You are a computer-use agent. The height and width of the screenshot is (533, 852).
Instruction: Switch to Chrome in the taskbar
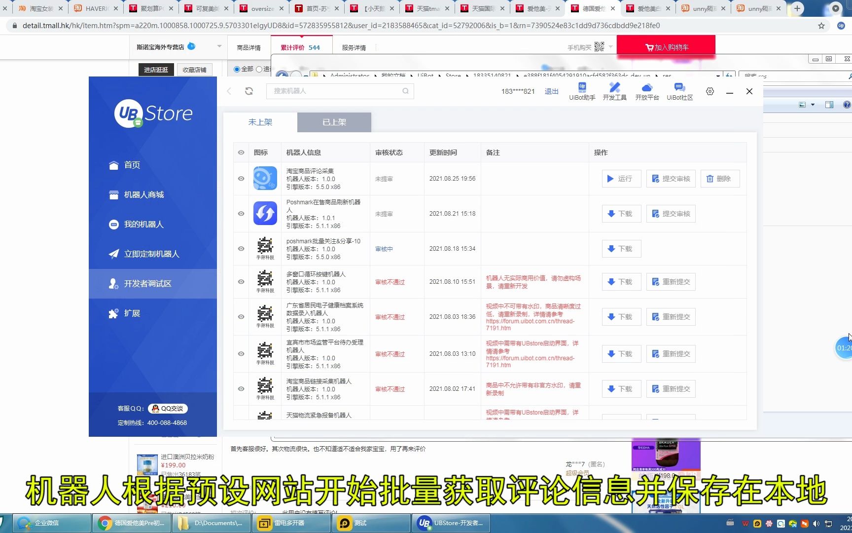pyautogui.click(x=132, y=523)
